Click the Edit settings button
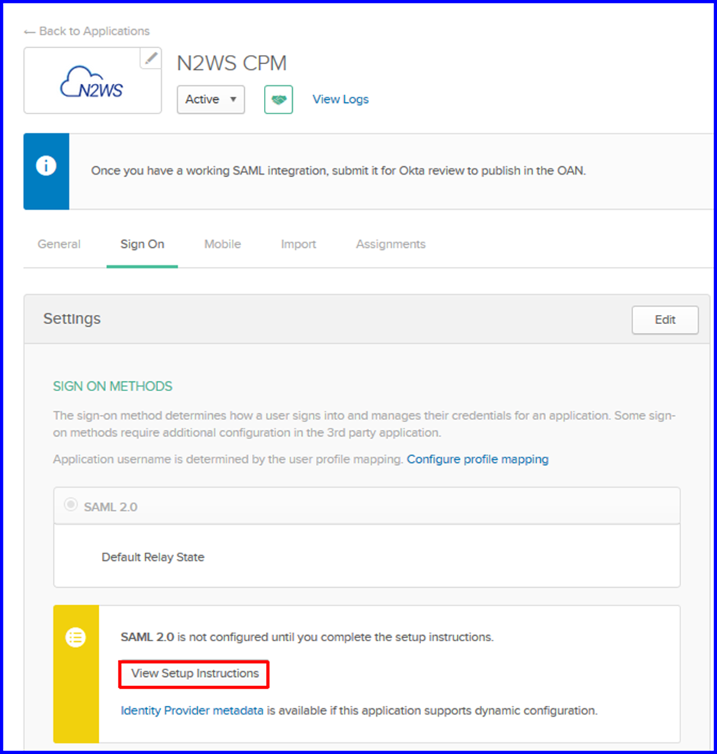 click(x=665, y=319)
